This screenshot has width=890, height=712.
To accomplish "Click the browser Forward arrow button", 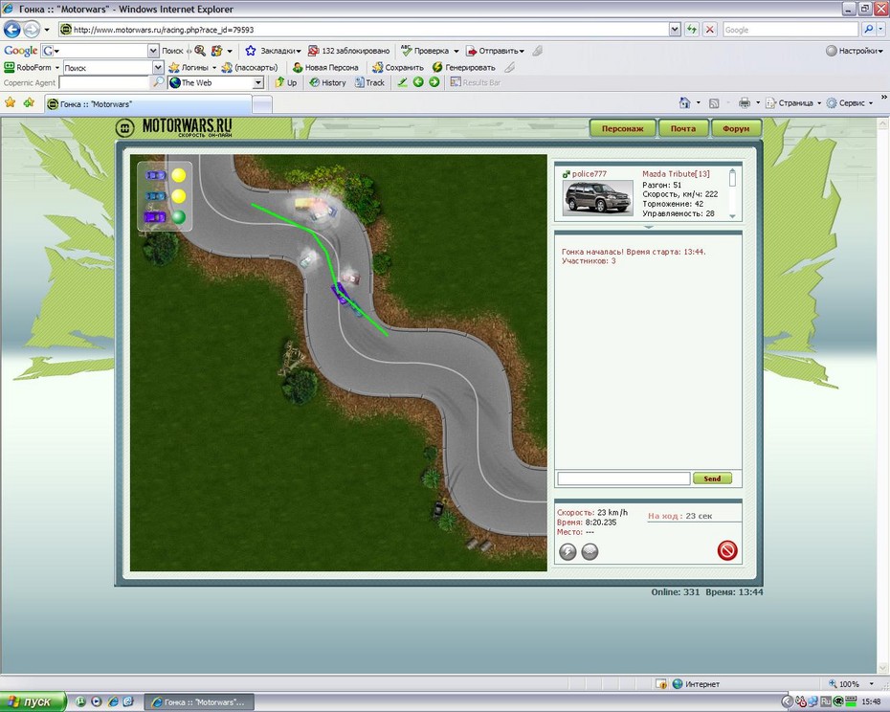I will (x=32, y=29).
